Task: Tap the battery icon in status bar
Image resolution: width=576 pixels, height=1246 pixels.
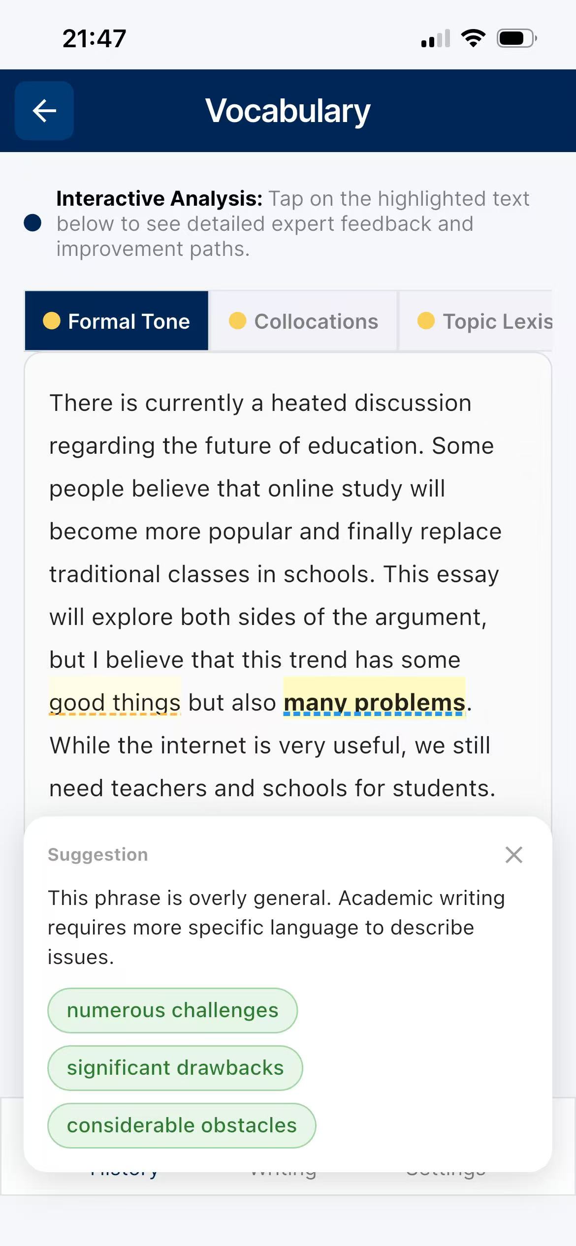Action: 516,38
